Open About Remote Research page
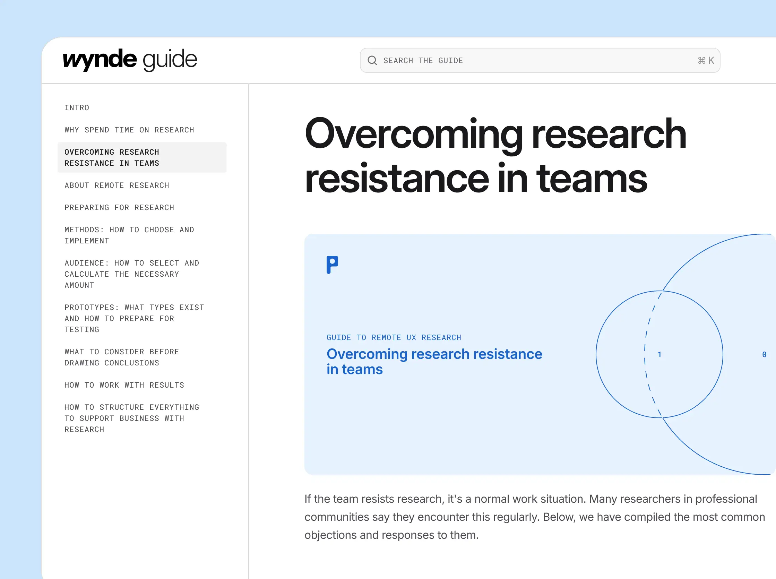This screenshot has height=579, width=776. click(117, 185)
